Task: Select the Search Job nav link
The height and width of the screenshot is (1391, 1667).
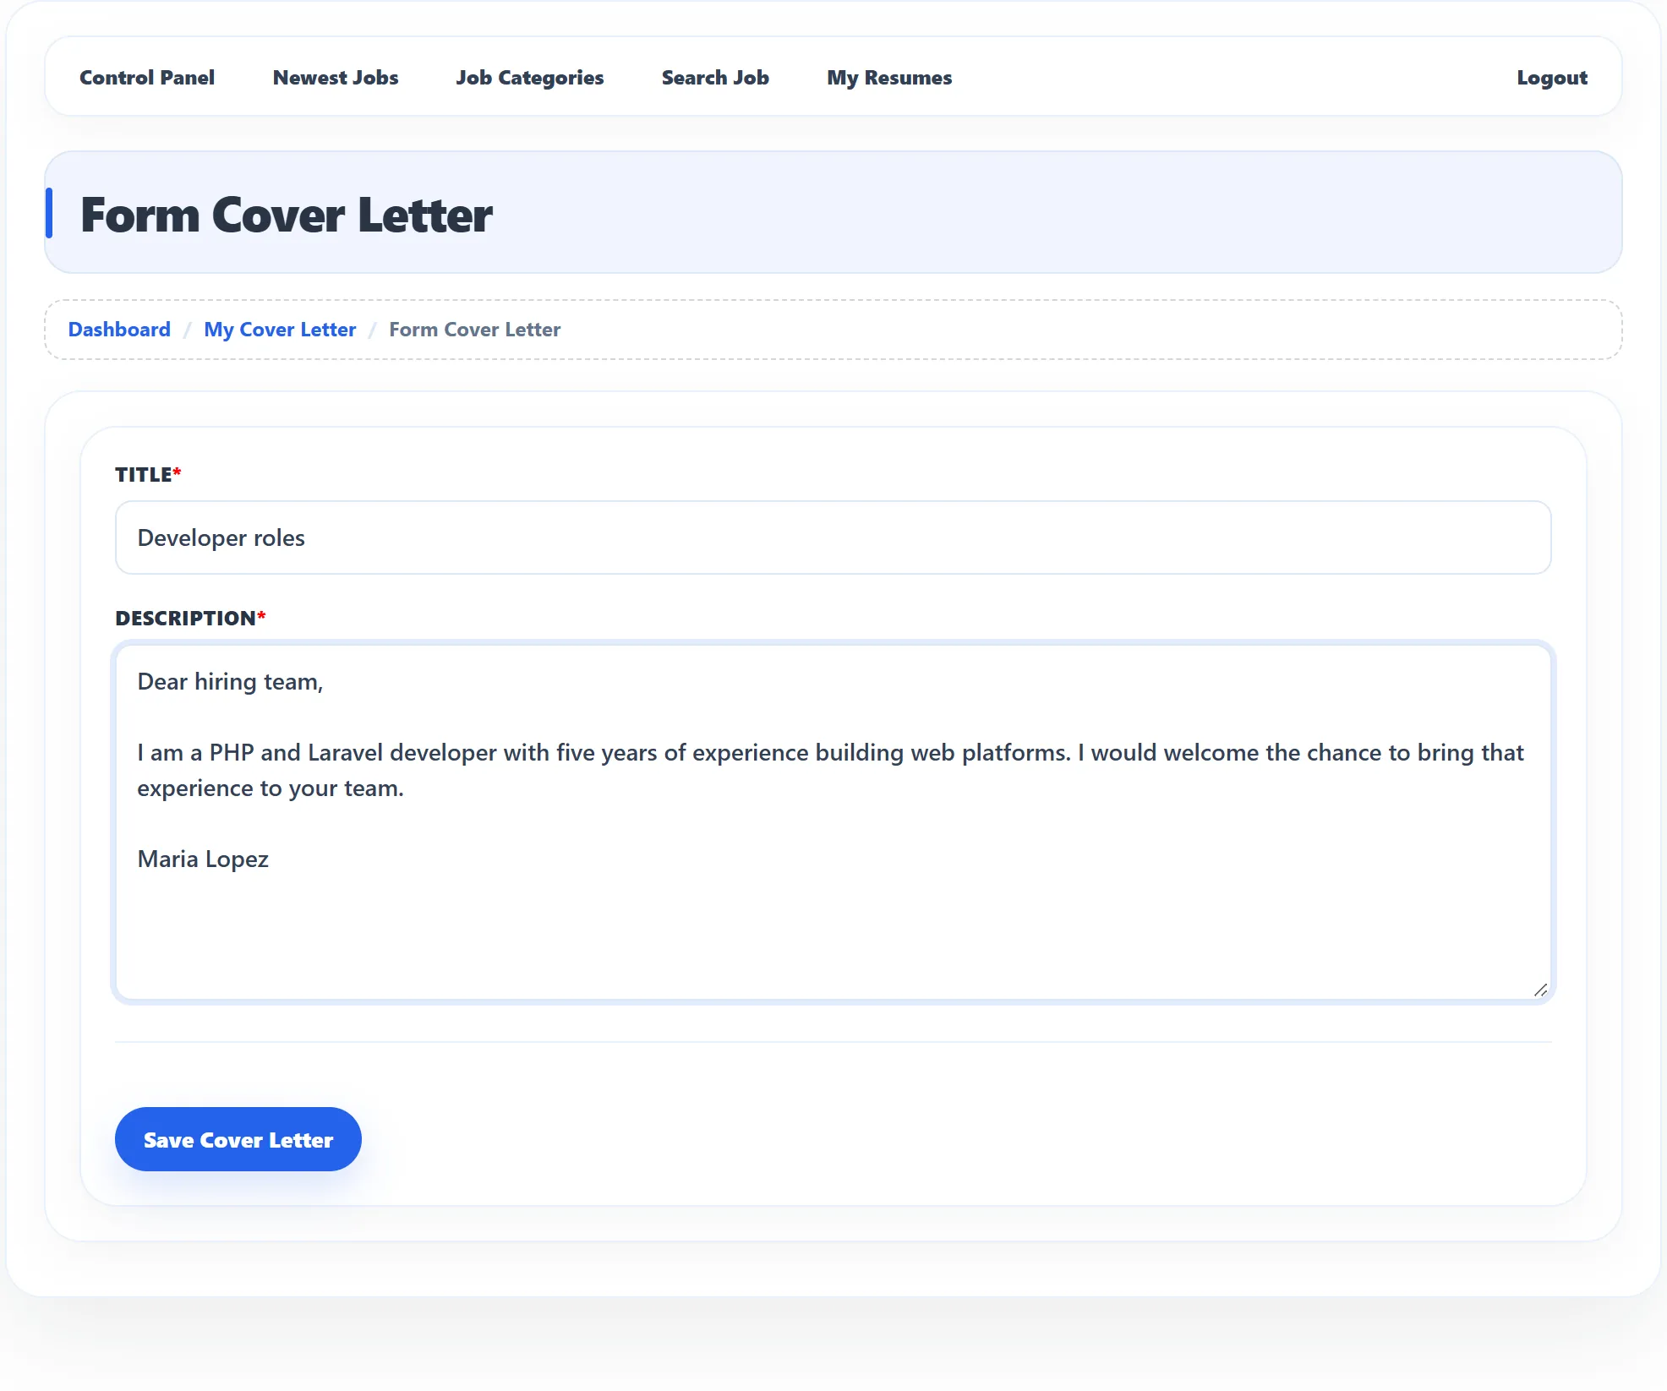Action: 715,78
